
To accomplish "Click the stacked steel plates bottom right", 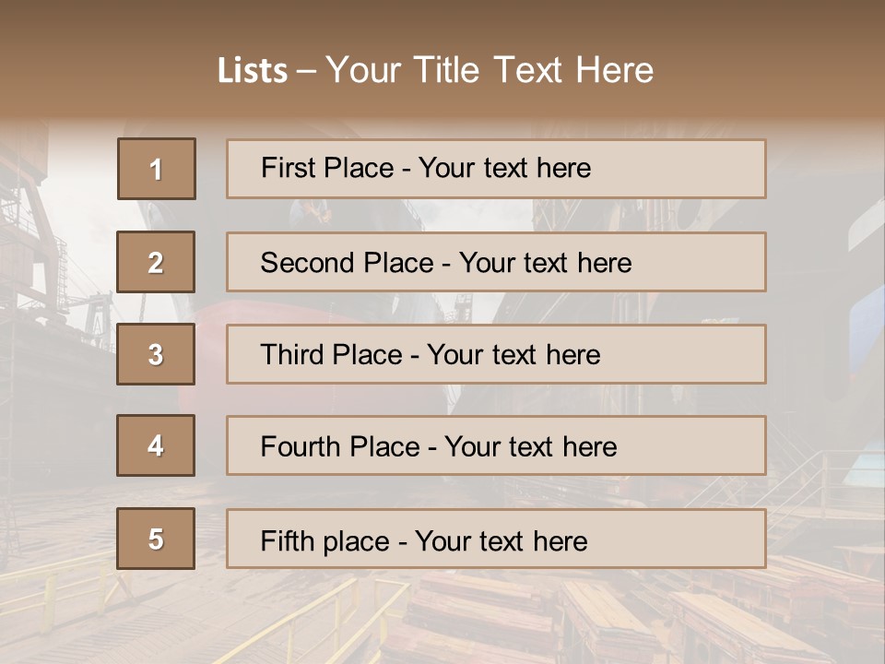I will 645,613.
